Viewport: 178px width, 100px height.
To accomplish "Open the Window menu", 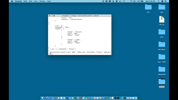I will pyautogui.click(x=42, y=1).
